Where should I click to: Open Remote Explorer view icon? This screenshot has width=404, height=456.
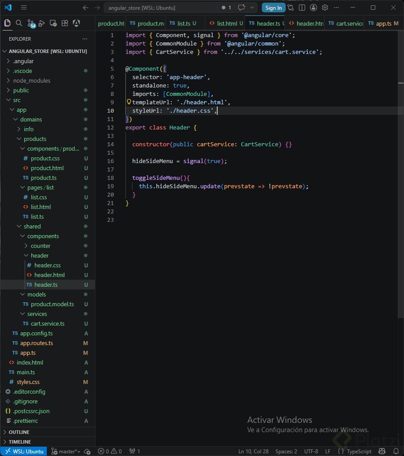[x=53, y=23]
